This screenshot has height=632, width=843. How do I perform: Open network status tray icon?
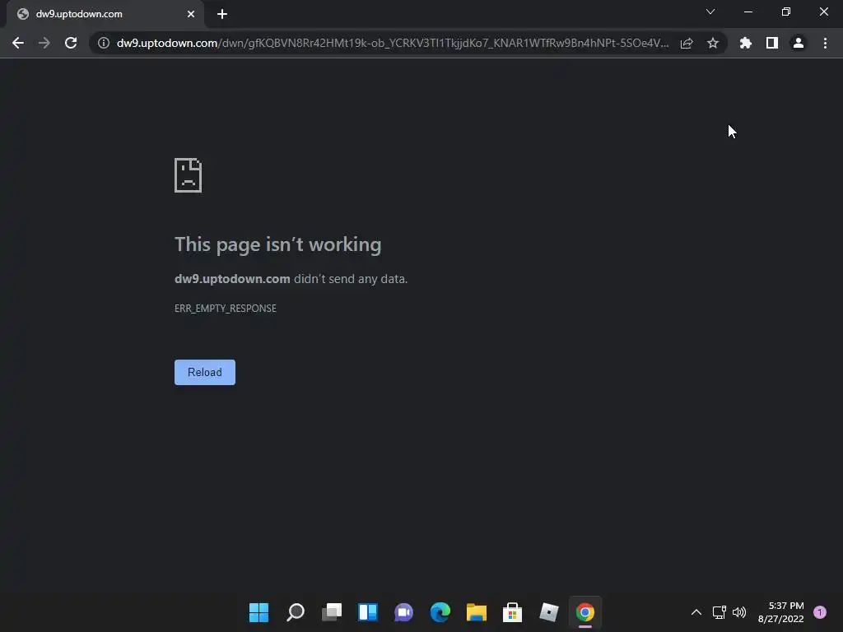click(x=720, y=612)
